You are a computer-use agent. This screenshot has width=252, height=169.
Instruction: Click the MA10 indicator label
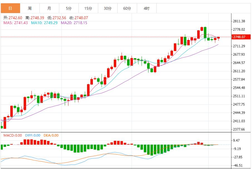[x=44, y=23]
